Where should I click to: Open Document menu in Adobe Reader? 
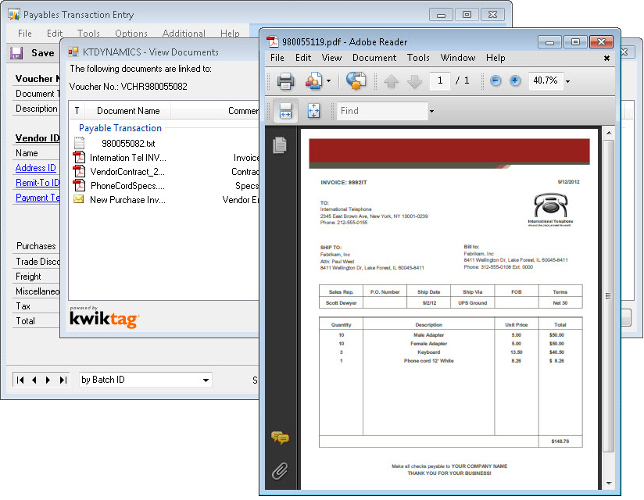point(374,58)
